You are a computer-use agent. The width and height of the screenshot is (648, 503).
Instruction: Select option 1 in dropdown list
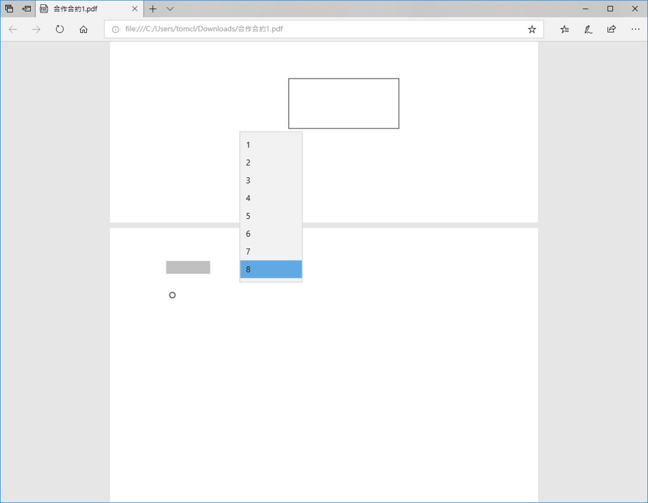tap(271, 145)
